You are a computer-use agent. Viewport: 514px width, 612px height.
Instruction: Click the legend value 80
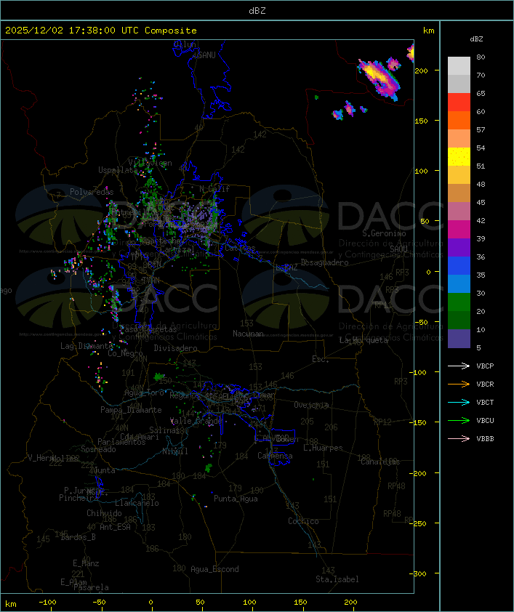481,57
